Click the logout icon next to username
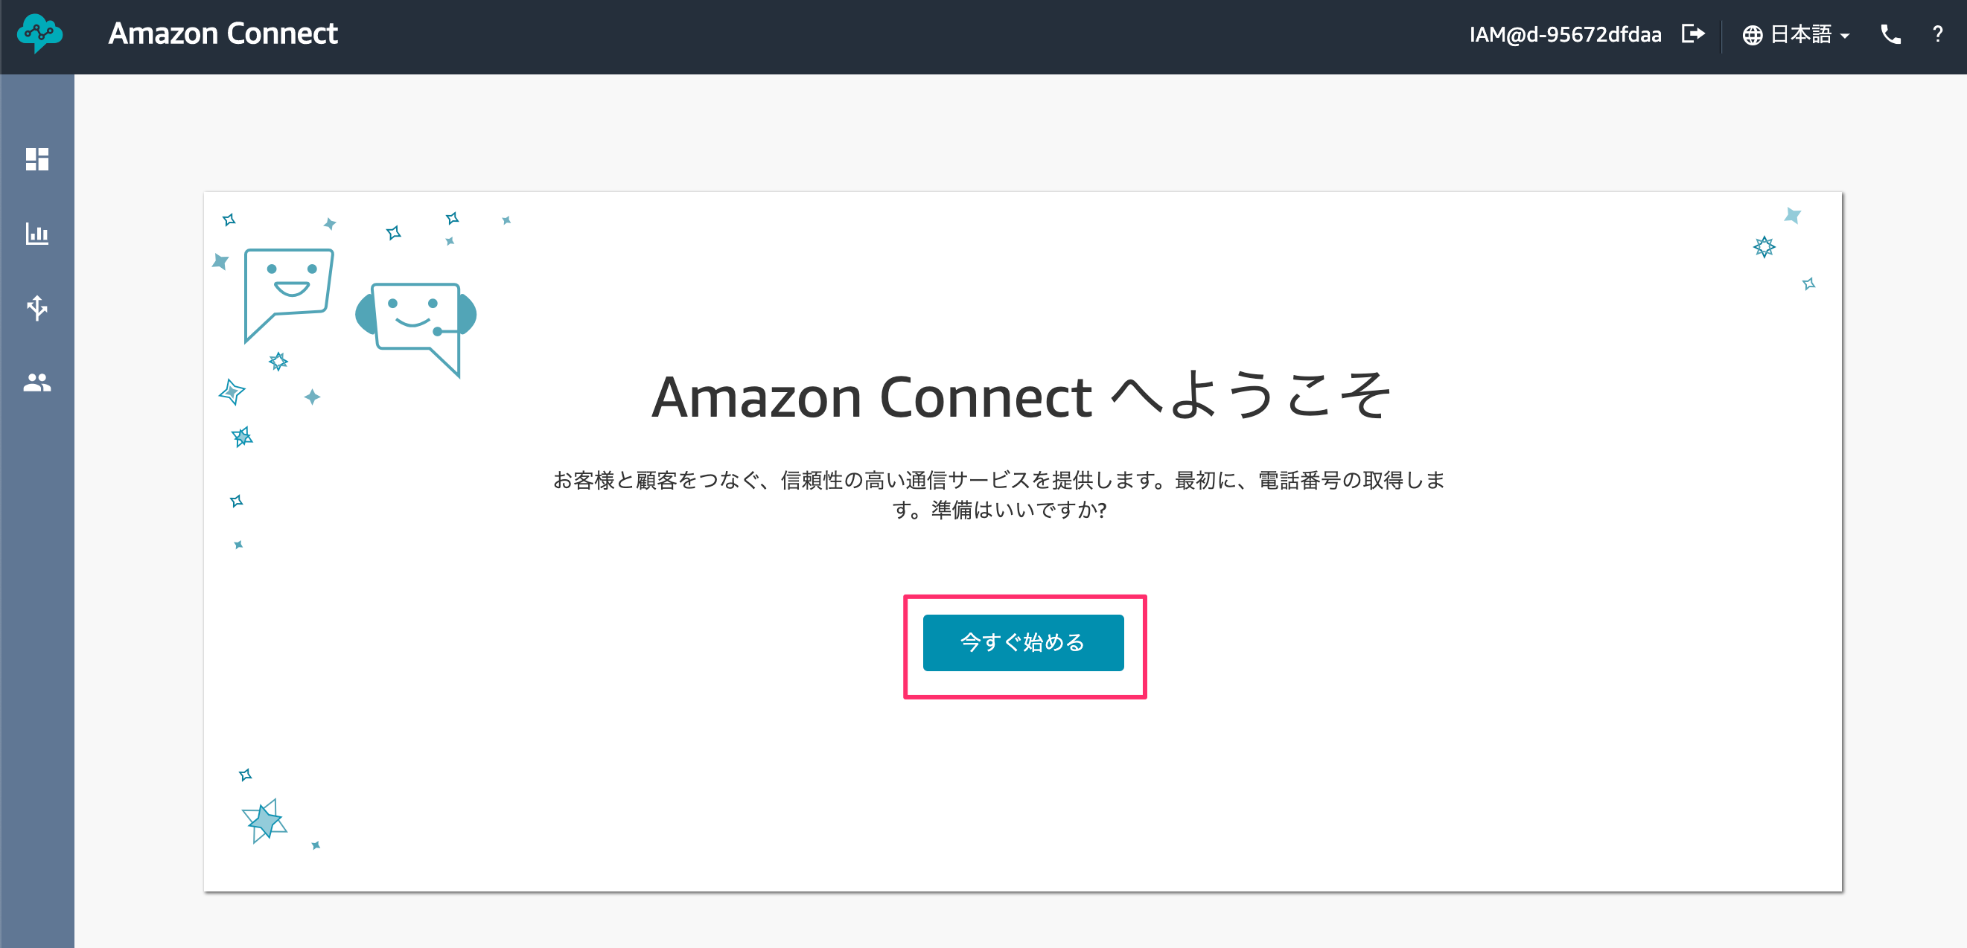The width and height of the screenshot is (1967, 948). pos(1693,34)
